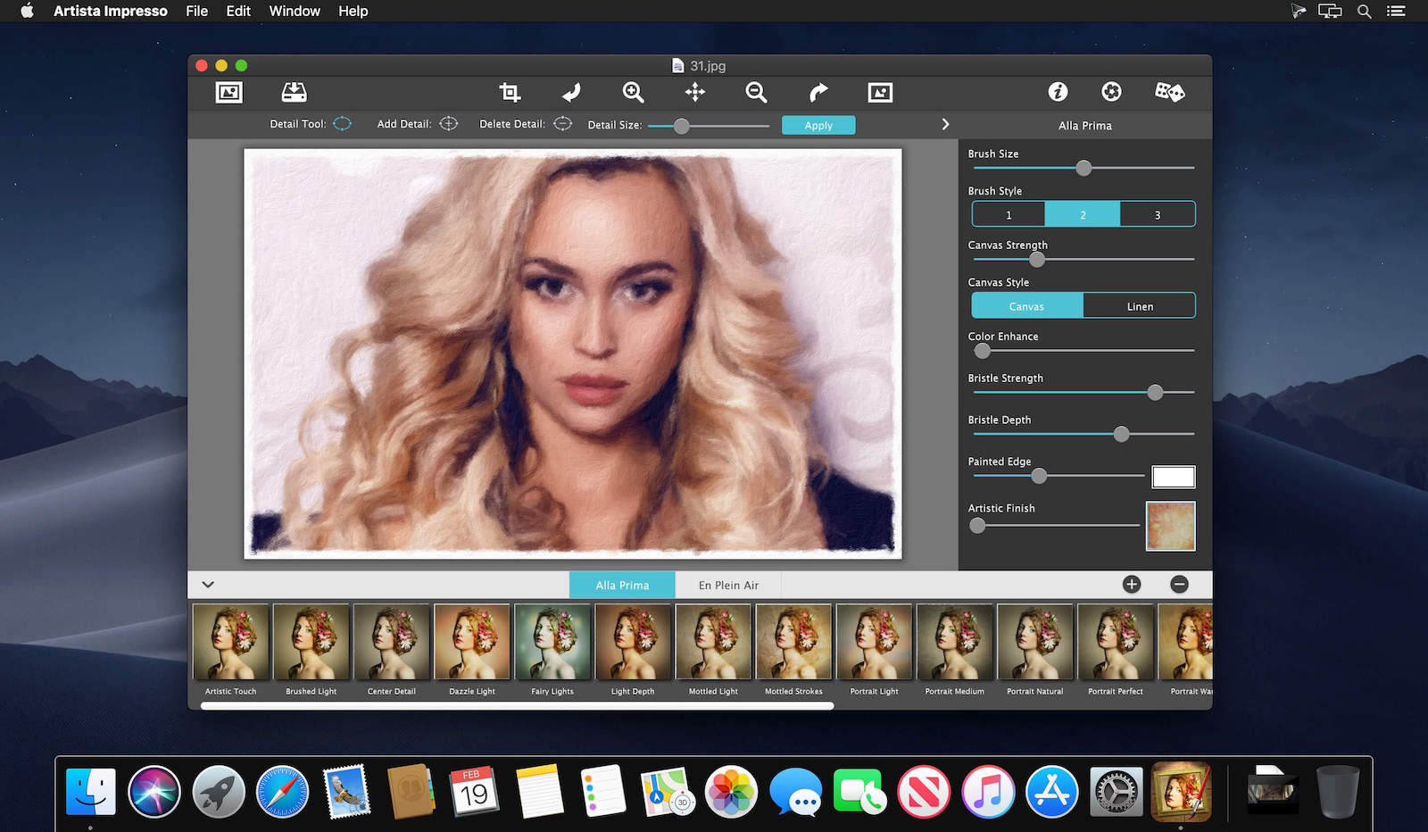Open the Help menu
The height and width of the screenshot is (832, 1428).
point(353,11)
